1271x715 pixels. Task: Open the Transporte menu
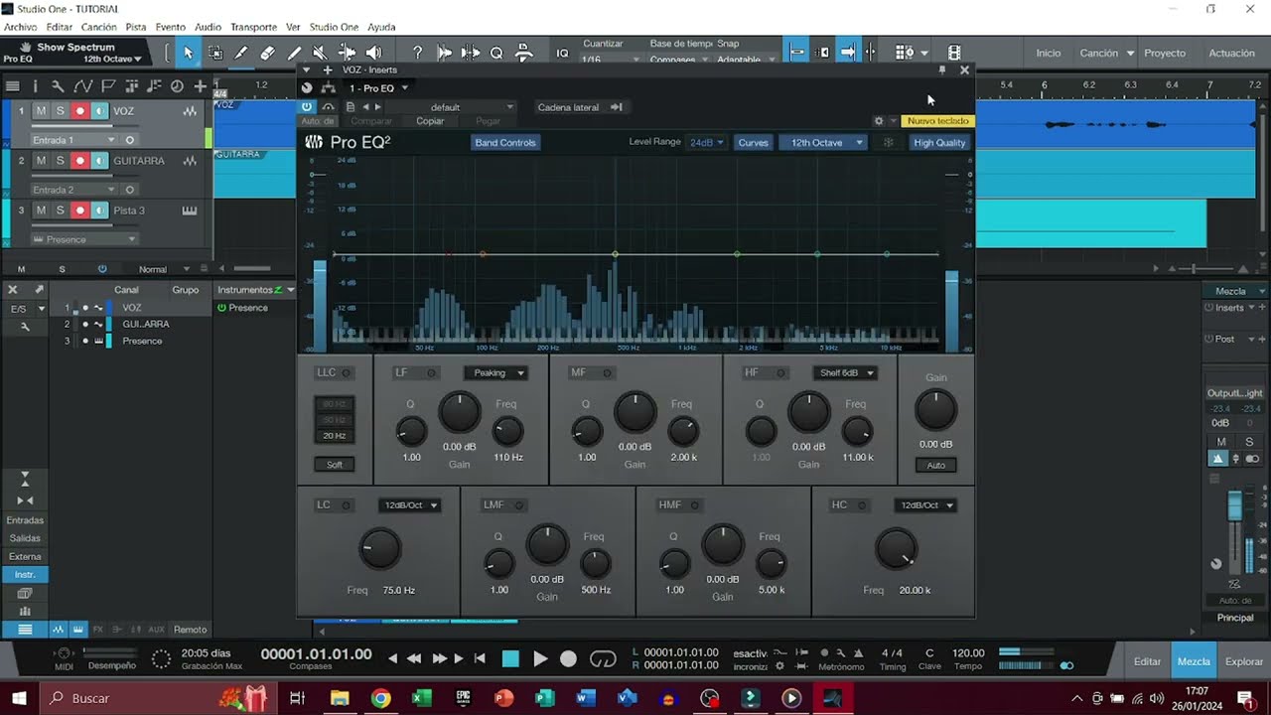point(254,27)
